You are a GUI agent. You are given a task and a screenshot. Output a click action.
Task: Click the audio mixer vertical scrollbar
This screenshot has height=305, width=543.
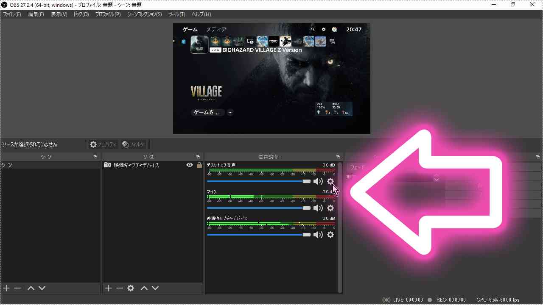340,228
